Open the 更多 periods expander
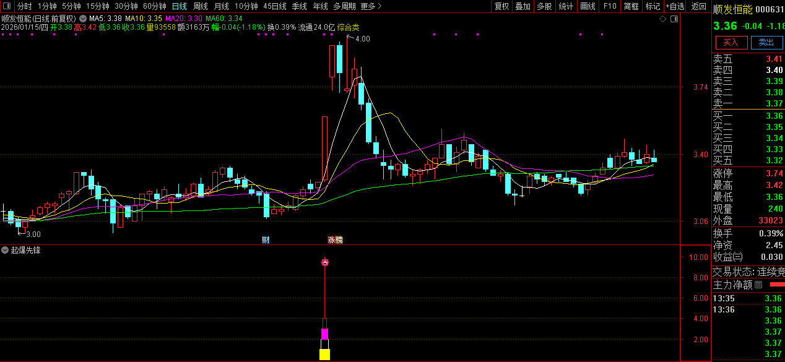The image size is (785, 362). click(x=371, y=6)
